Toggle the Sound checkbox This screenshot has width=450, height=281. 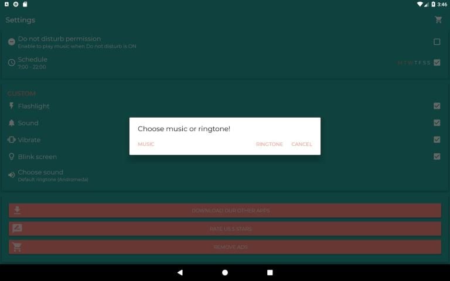pyautogui.click(x=437, y=123)
